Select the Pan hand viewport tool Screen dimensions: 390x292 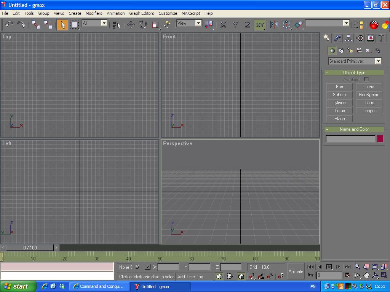tap(366, 275)
